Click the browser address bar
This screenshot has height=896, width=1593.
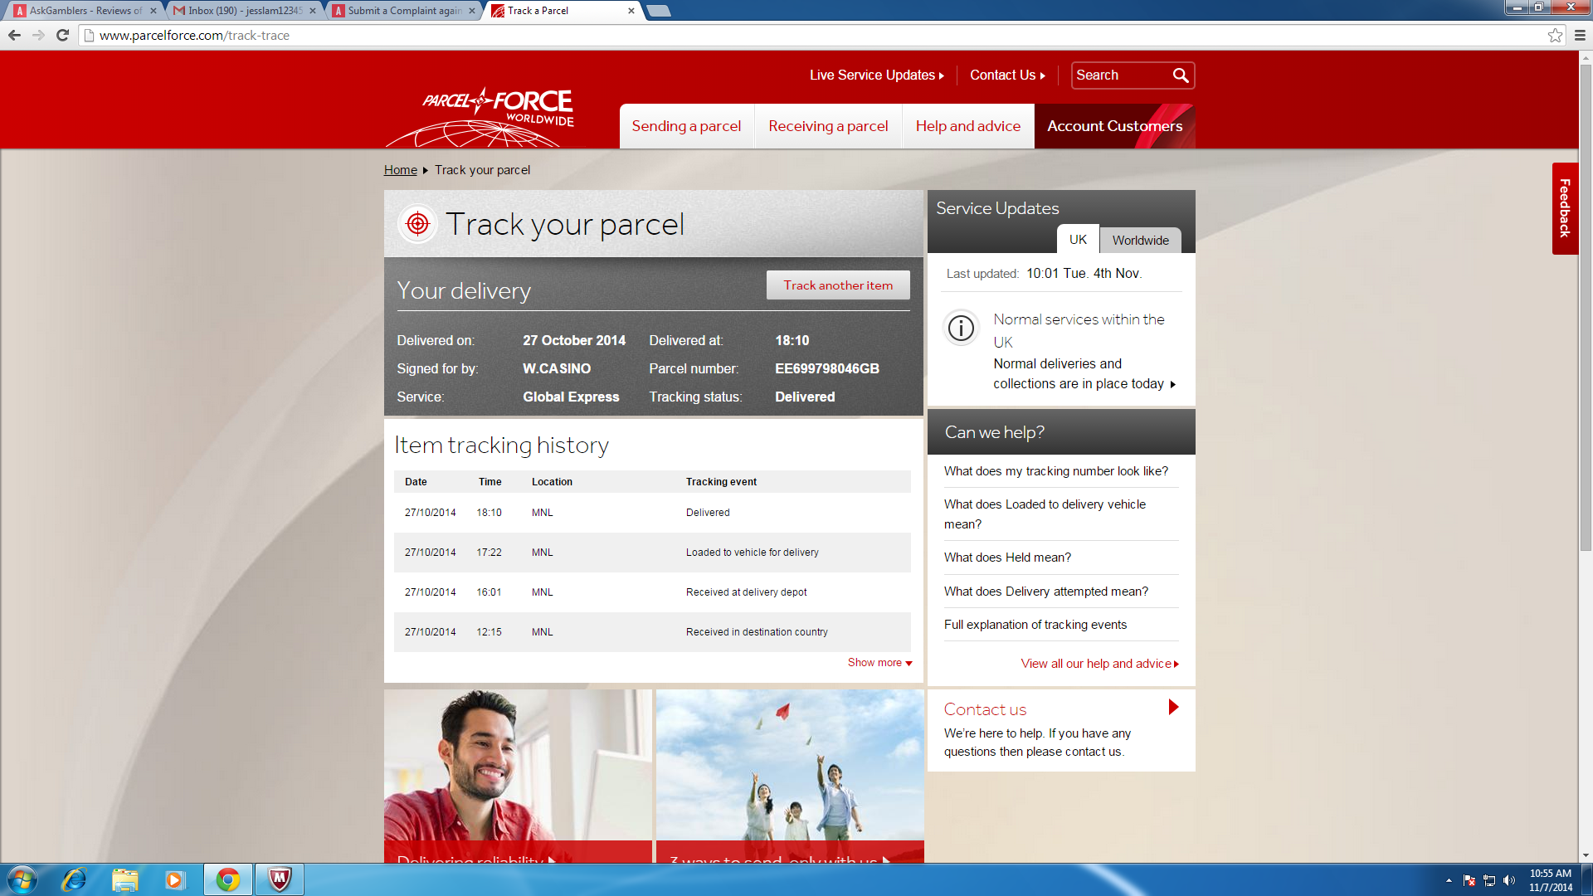813,35
